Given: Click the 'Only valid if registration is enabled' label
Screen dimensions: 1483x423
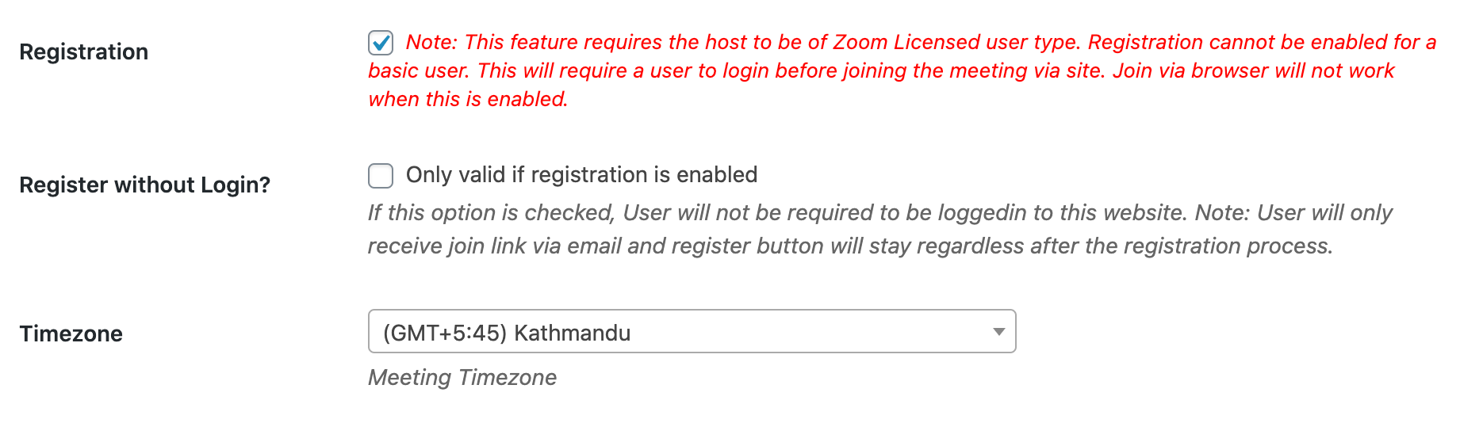Looking at the screenshot, I should 581,174.
